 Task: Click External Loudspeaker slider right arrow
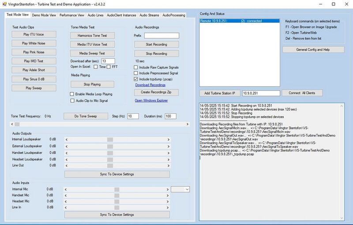click(168, 147)
